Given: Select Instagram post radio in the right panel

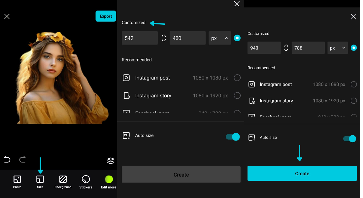Looking at the screenshot, I should click(354, 84).
